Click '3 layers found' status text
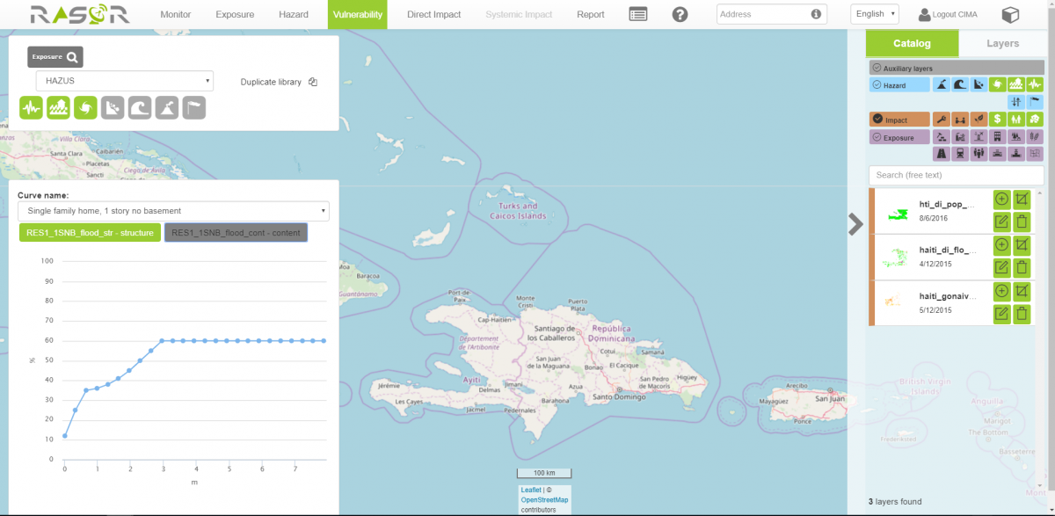 click(x=895, y=502)
